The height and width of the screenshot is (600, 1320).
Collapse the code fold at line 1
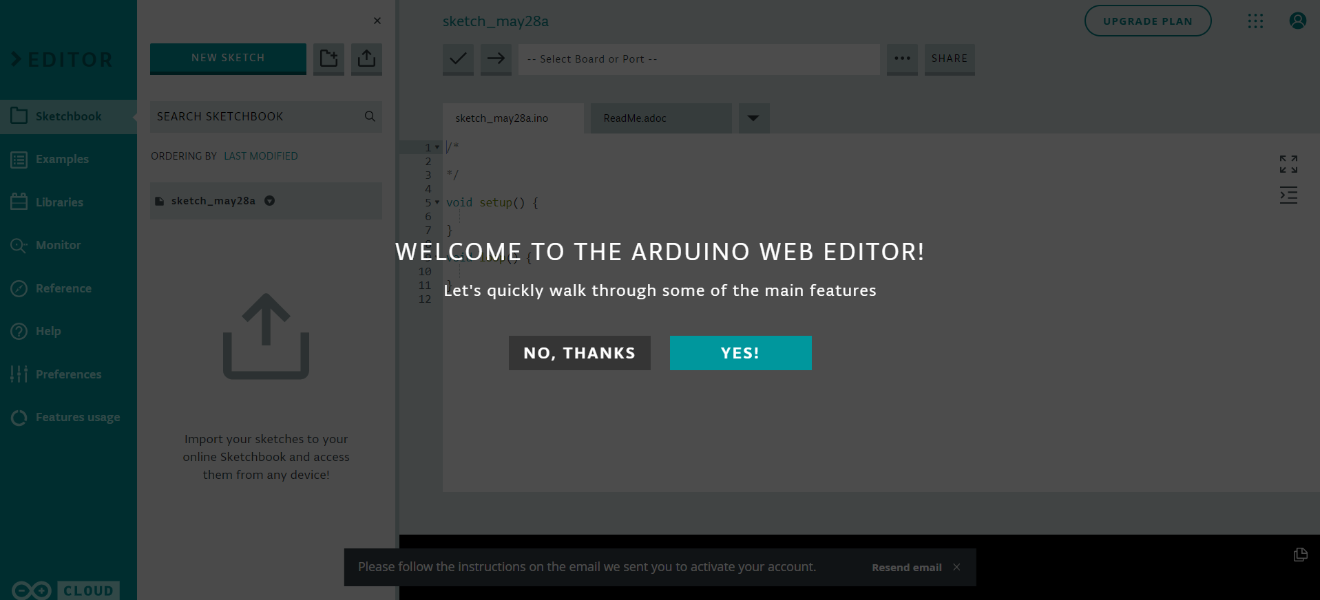[x=437, y=147]
